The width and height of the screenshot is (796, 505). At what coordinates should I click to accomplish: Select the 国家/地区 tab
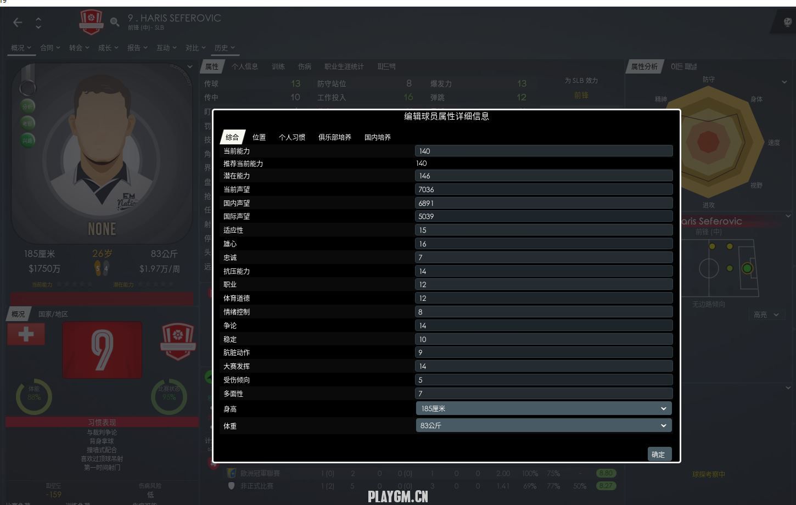[53, 314]
